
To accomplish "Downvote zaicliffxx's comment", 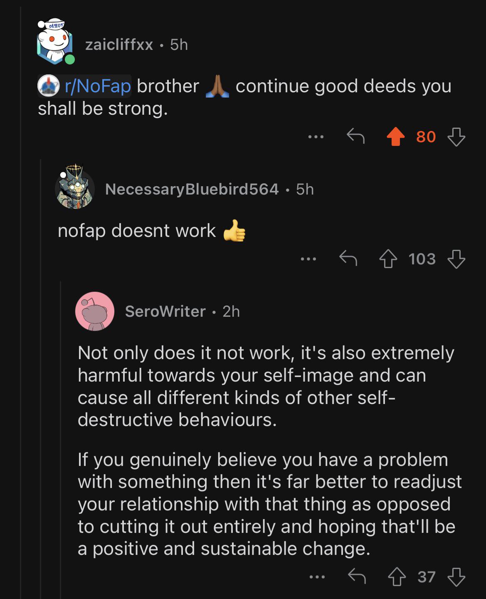I will pos(456,136).
